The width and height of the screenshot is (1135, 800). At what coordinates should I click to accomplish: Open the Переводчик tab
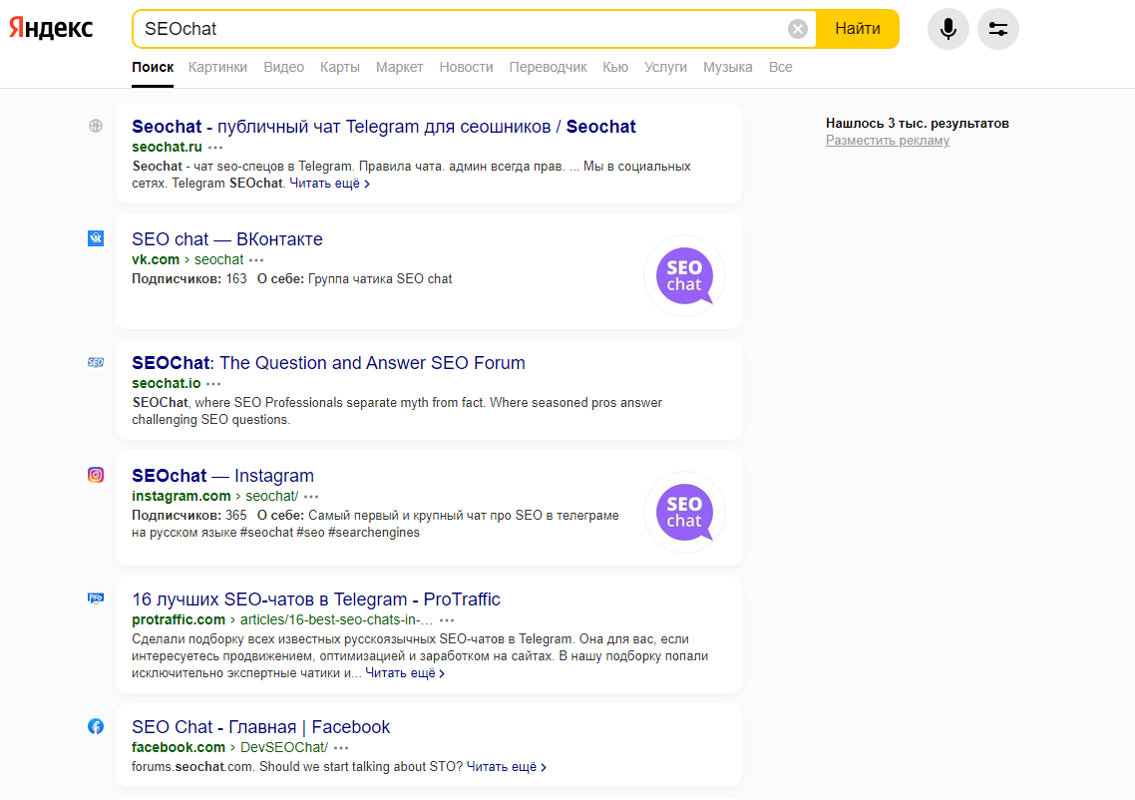(x=548, y=67)
